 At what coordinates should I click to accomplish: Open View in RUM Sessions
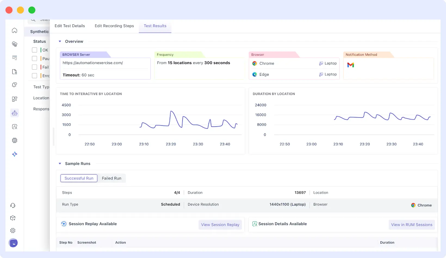411,225
